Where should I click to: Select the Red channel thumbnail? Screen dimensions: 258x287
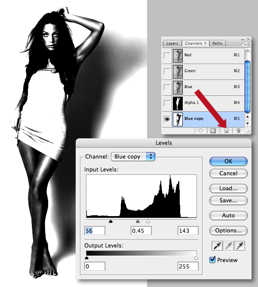[x=178, y=56]
